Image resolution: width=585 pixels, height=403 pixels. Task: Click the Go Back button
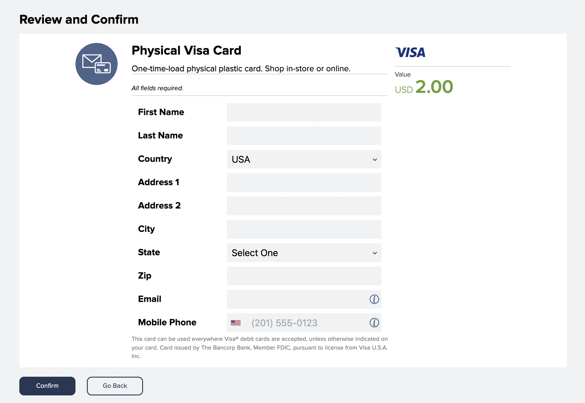(x=115, y=386)
